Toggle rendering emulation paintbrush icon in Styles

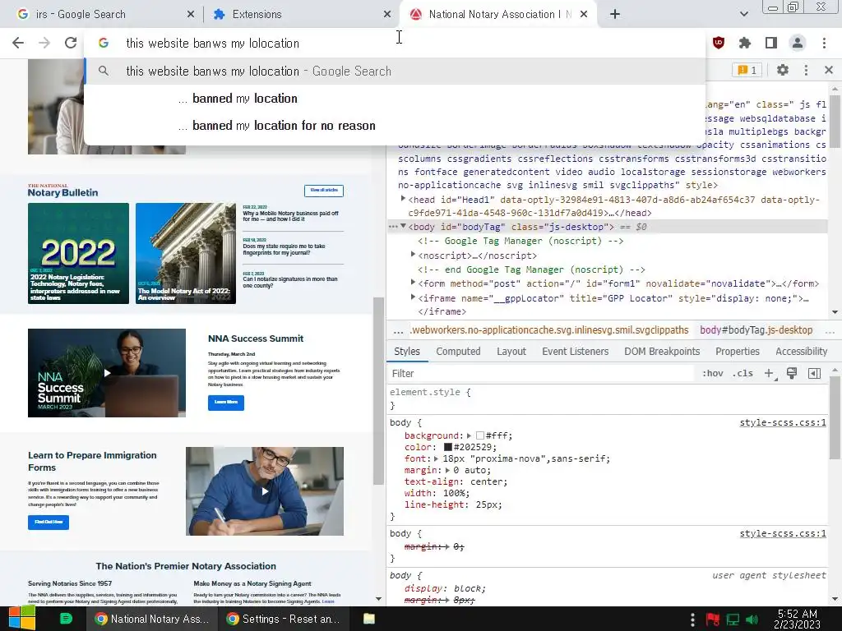(792, 374)
